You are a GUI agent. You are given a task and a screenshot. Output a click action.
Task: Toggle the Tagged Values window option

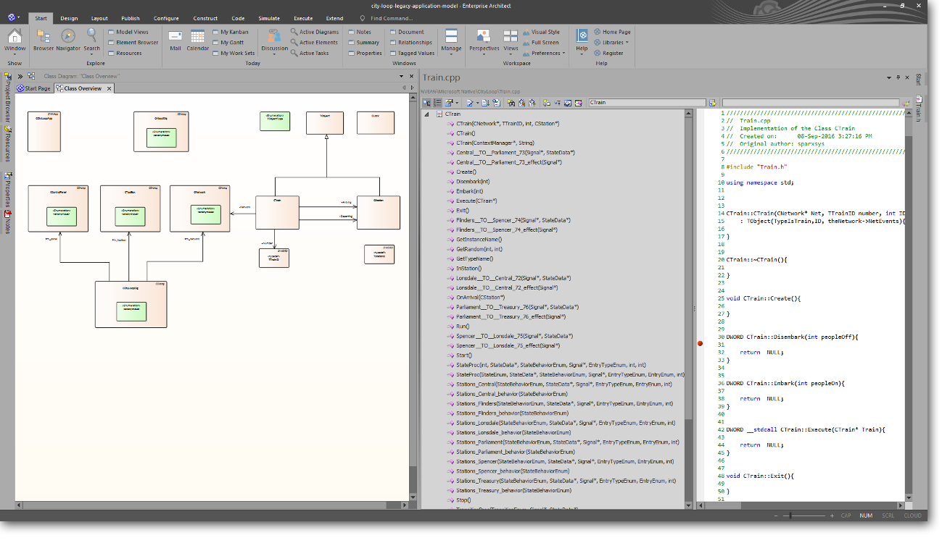[x=412, y=53]
